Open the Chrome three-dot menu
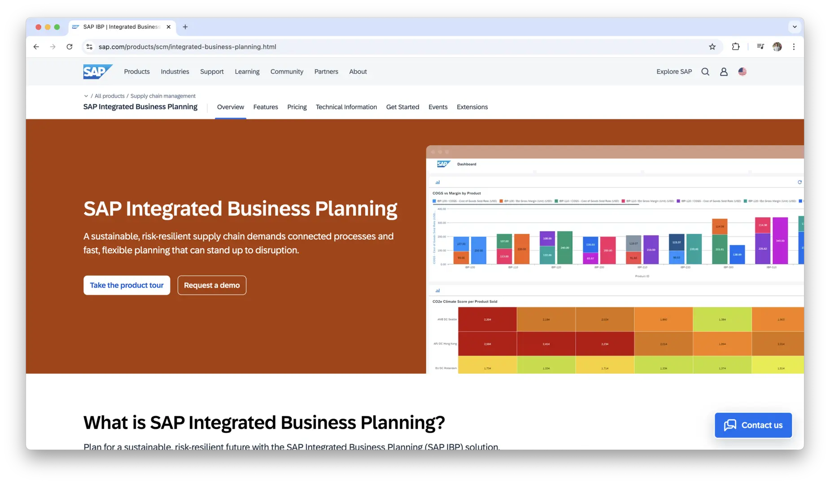Viewport: 830px width, 484px height. [x=794, y=47]
